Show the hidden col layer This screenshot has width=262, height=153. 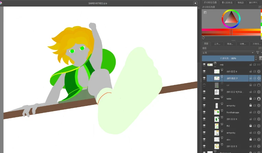204,85
